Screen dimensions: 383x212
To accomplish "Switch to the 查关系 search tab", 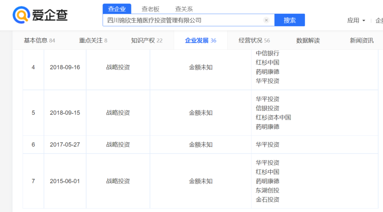I will click(x=184, y=9).
